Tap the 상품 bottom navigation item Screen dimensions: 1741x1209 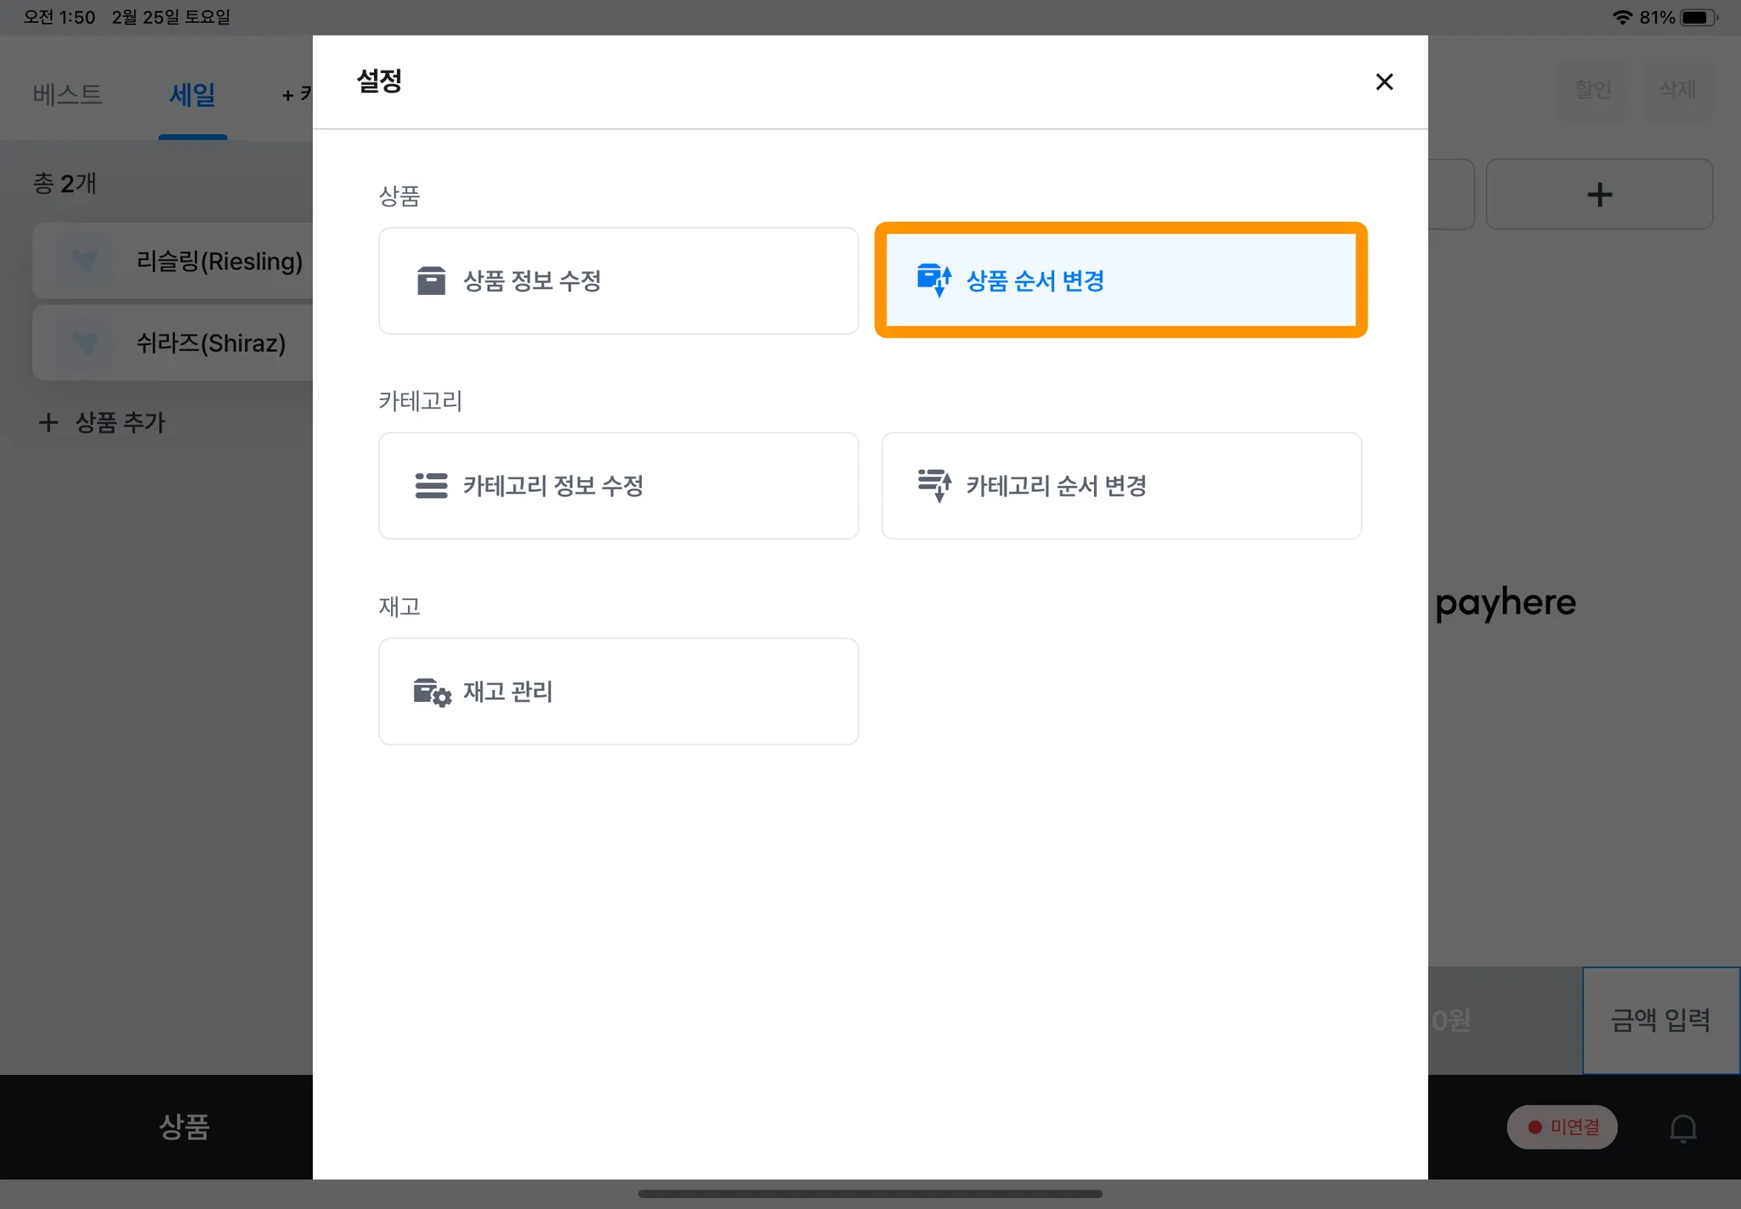[184, 1127]
